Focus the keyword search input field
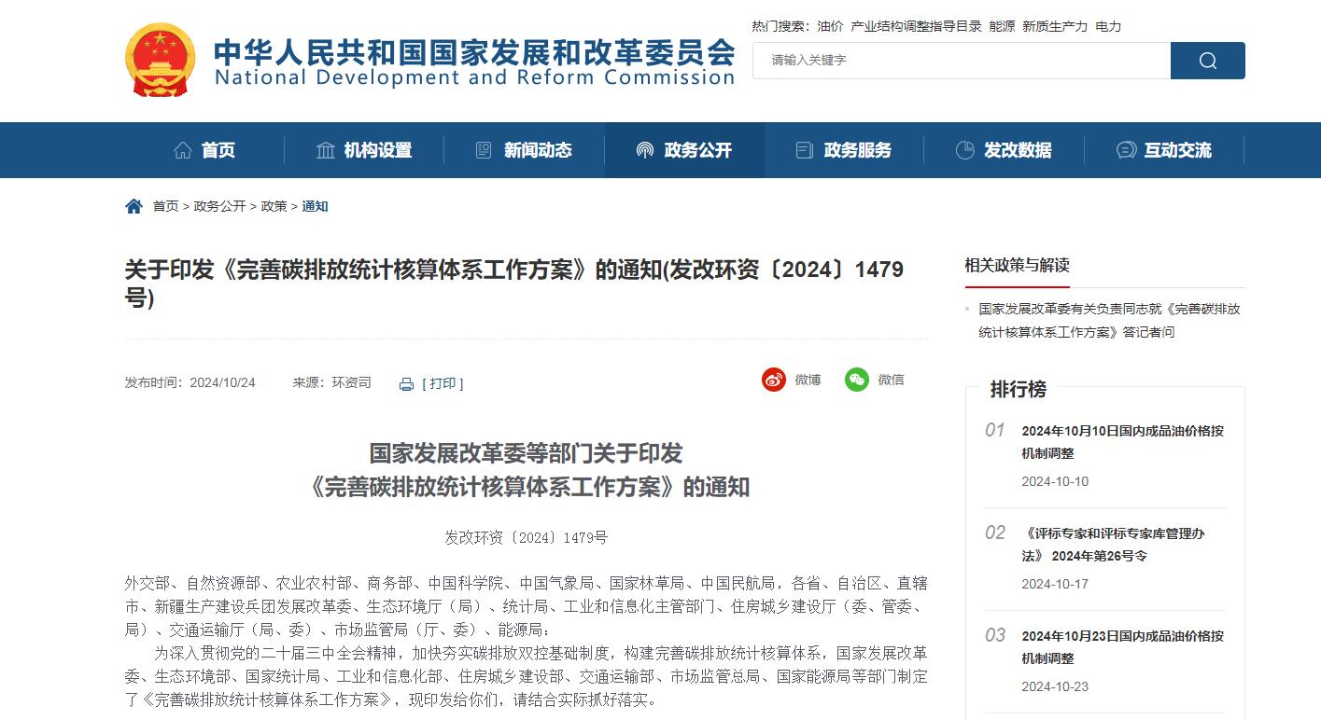The image size is (1321, 720). [962, 61]
